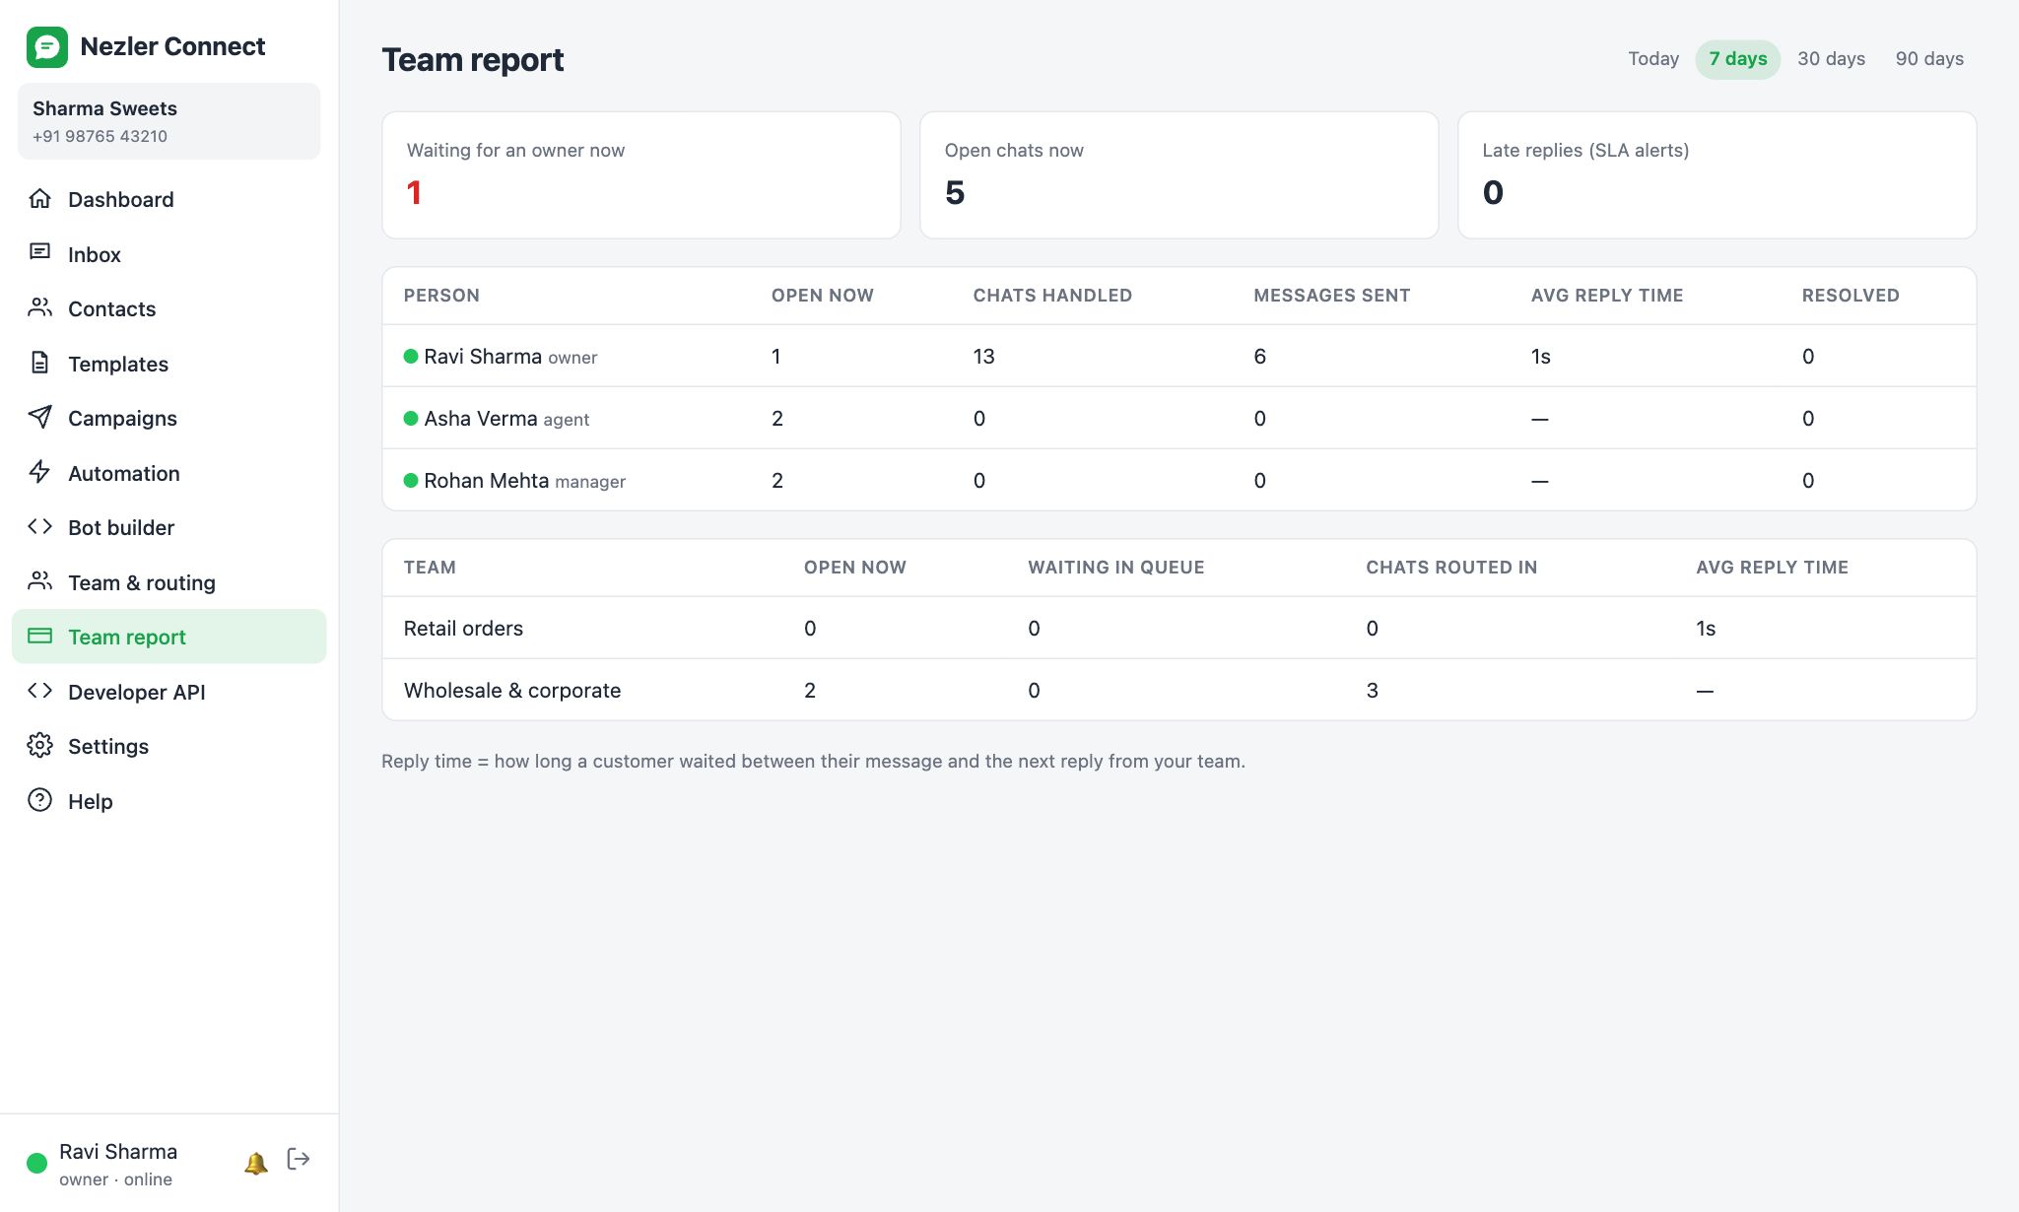
Task: Click the CHATS HANDLED column header
Action: (x=1052, y=296)
